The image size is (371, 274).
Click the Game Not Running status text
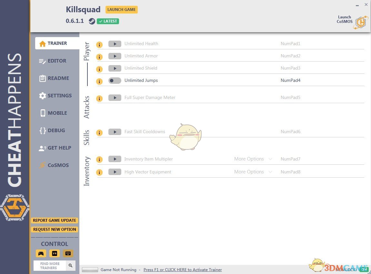[x=118, y=270]
